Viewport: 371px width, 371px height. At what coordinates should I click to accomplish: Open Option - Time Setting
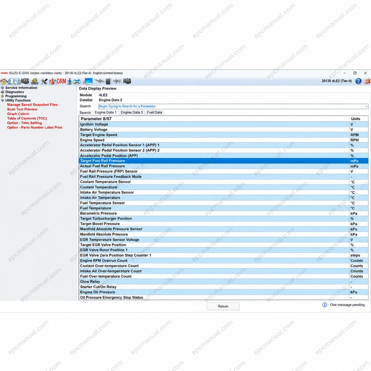pyautogui.click(x=24, y=123)
